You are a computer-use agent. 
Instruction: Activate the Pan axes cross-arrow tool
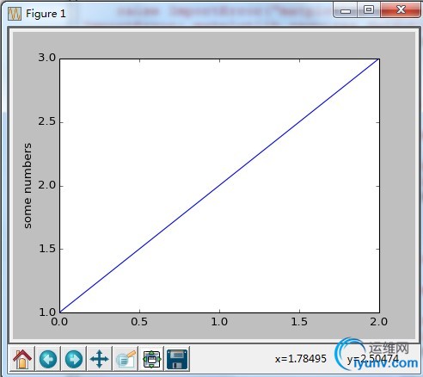click(x=100, y=359)
